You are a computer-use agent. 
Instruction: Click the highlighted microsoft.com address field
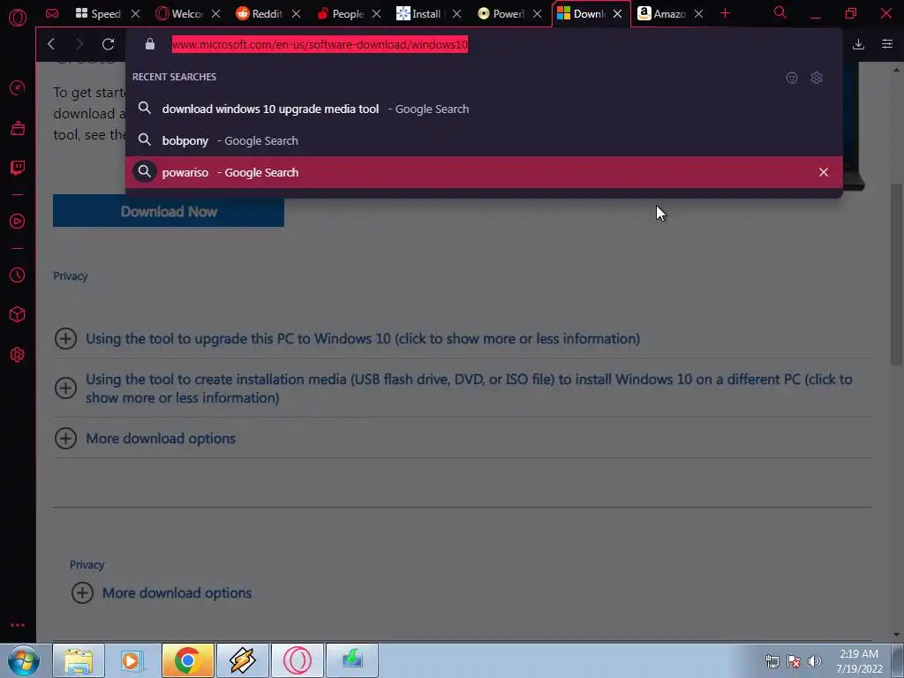coord(320,44)
